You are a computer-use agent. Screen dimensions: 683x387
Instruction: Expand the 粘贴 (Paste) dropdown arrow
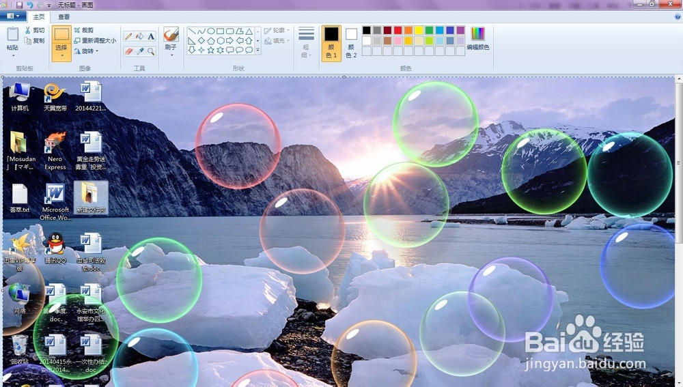click(x=12, y=55)
